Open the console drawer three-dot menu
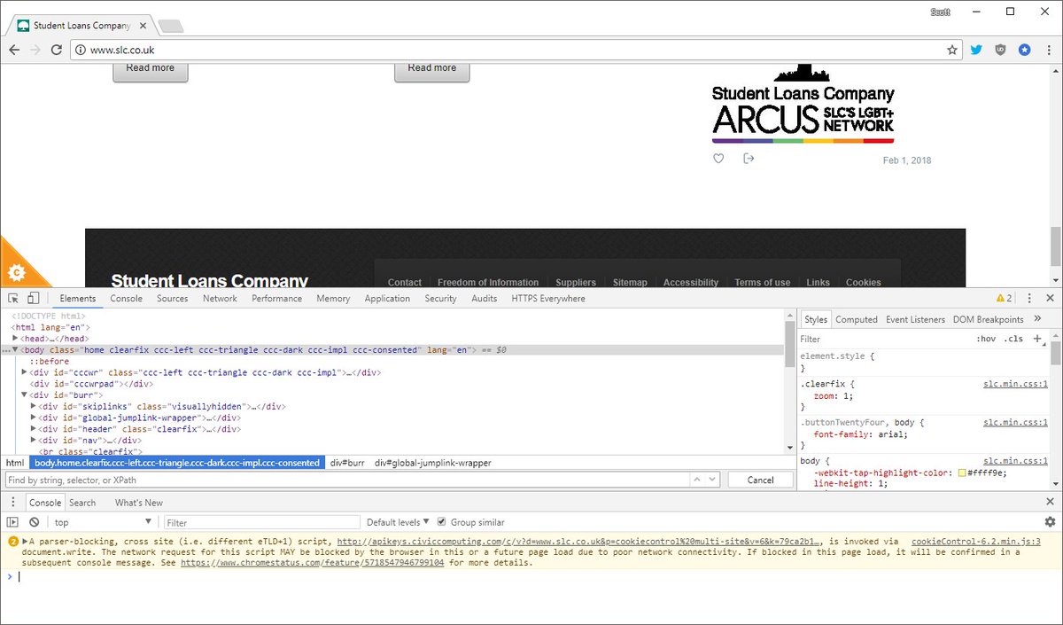Screen dimensions: 1063x625 [13, 503]
